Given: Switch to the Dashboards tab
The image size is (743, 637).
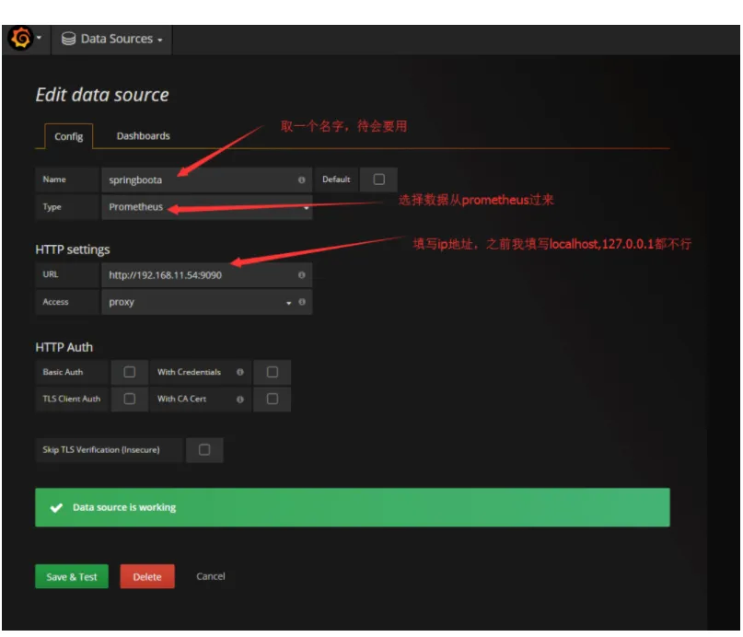Looking at the screenshot, I should click(143, 136).
